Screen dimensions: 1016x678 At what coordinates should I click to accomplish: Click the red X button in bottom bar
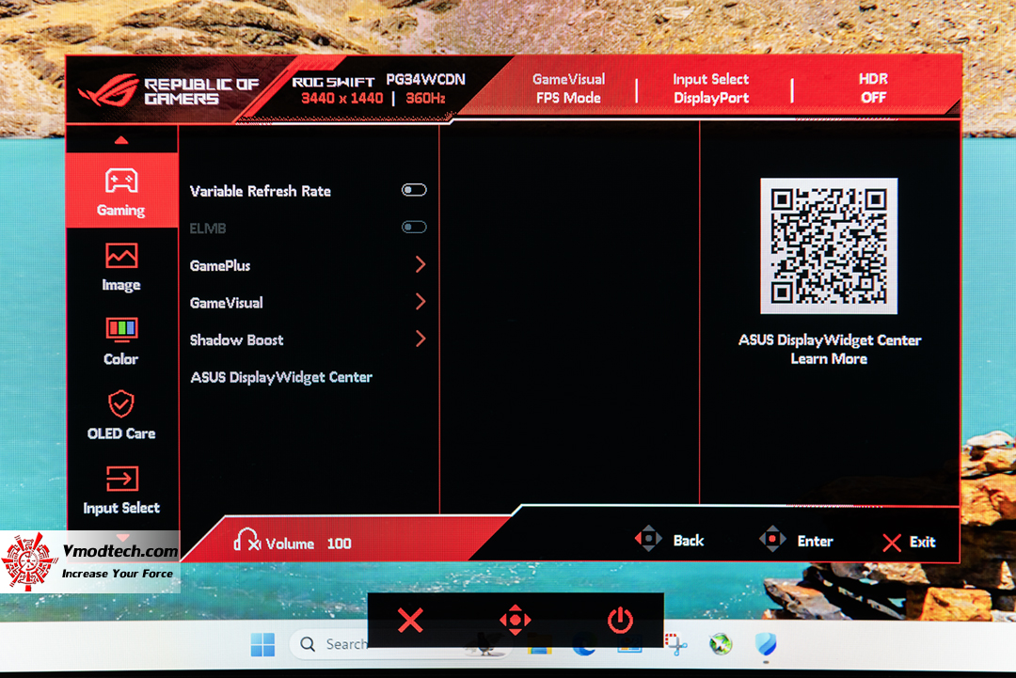point(410,620)
